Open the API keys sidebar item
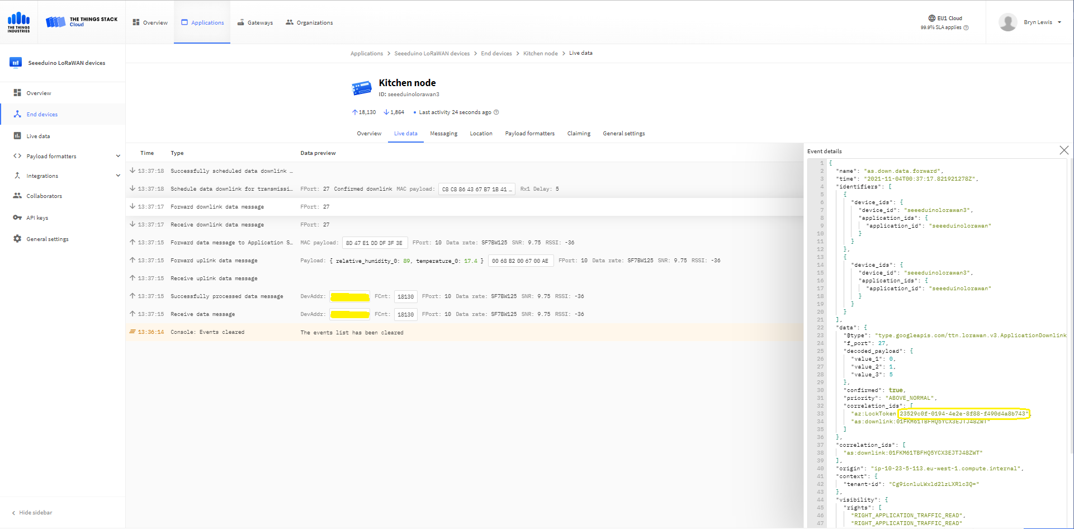Image resolution: width=1074 pixels, height=529 pixels. point(37,218)
